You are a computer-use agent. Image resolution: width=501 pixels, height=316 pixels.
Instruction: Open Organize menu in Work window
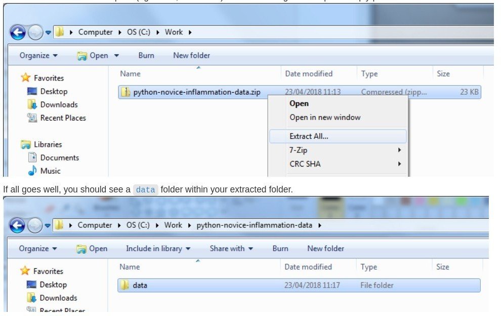[x=38, y=55]
